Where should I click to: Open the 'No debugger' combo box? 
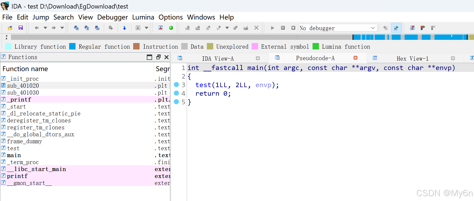point(338,28)
